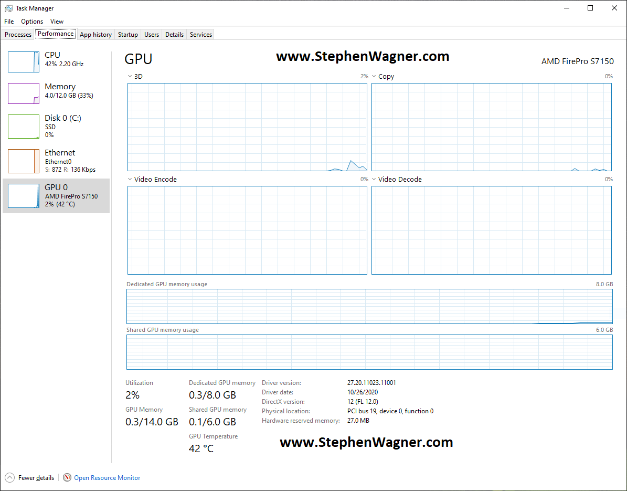Switch to the Details tab

point(174,35)
